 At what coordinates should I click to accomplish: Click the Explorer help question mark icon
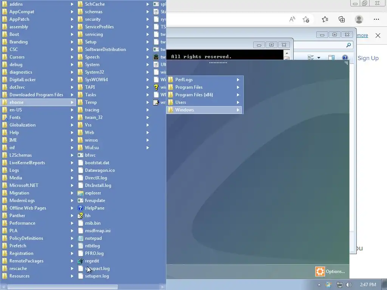click(345, 58)
